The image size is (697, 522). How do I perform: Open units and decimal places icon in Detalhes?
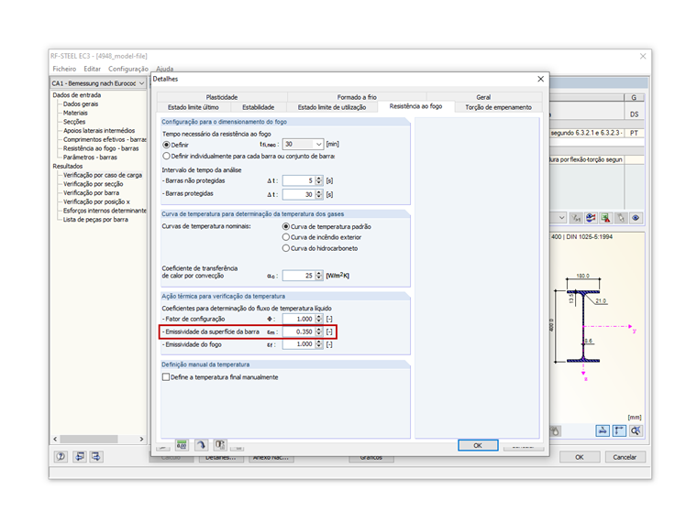coord(182,445)
